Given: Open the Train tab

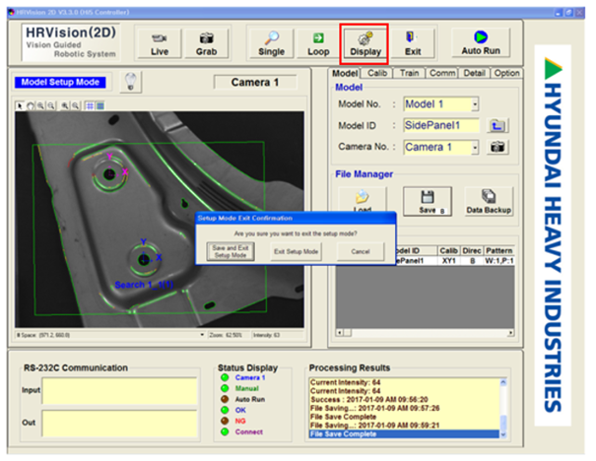Looking at the screenshot, I should click(409, 73).
